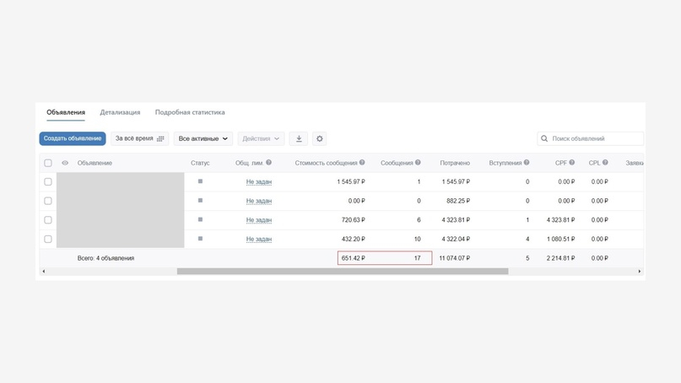Click right arrow of horizontal scrollbar

click(x=640, y=272)
